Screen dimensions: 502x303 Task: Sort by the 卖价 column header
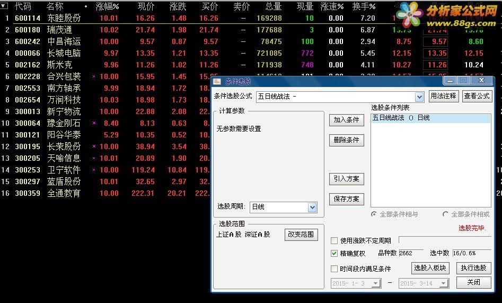click(x=241, y=6)
